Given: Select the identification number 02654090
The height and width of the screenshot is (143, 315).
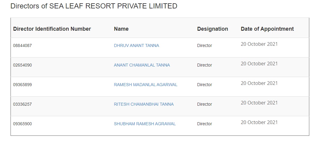Looking at the screenshot, I should [x=23, y=65].
